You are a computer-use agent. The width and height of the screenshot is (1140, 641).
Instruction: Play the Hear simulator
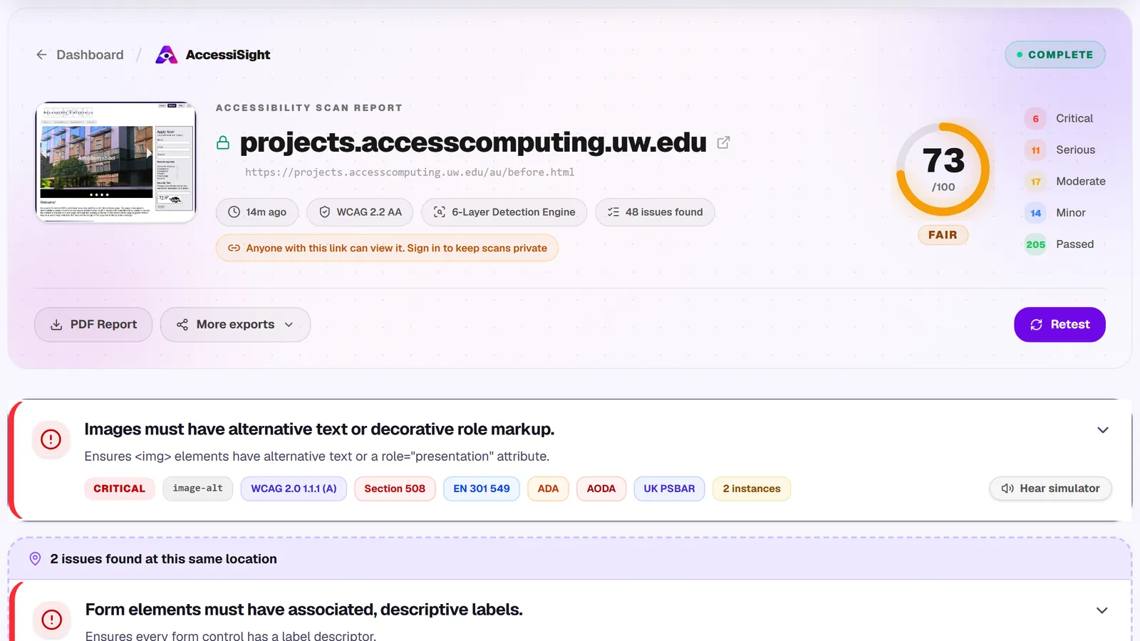click(1050, 489)
